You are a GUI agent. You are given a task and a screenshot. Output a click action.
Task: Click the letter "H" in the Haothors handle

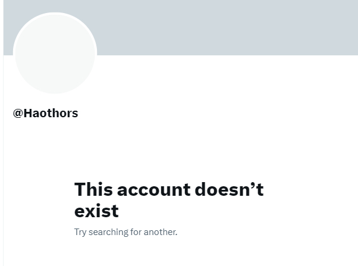[x=28, y=113]
